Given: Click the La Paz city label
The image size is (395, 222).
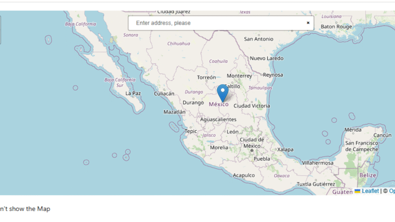Looking at the screenshot, I should [133, 93].
